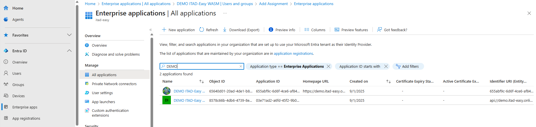This screenshot has height=127, width=536.
Task: Click the Add filters button
Action: pyautogui.click(x=408, y=67)
